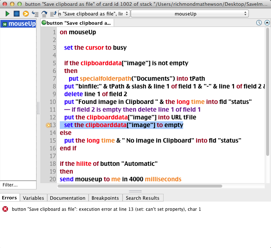271x248 pixels.
Task: Click the horizontal scrollbar under the code
Action: [x=140, y=186]
